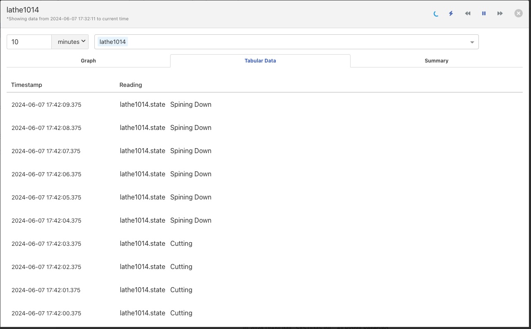Viewport: 531px width, 329px height.
Task: Open the minutes time-unit dropdown
Action: pos(70,41)
